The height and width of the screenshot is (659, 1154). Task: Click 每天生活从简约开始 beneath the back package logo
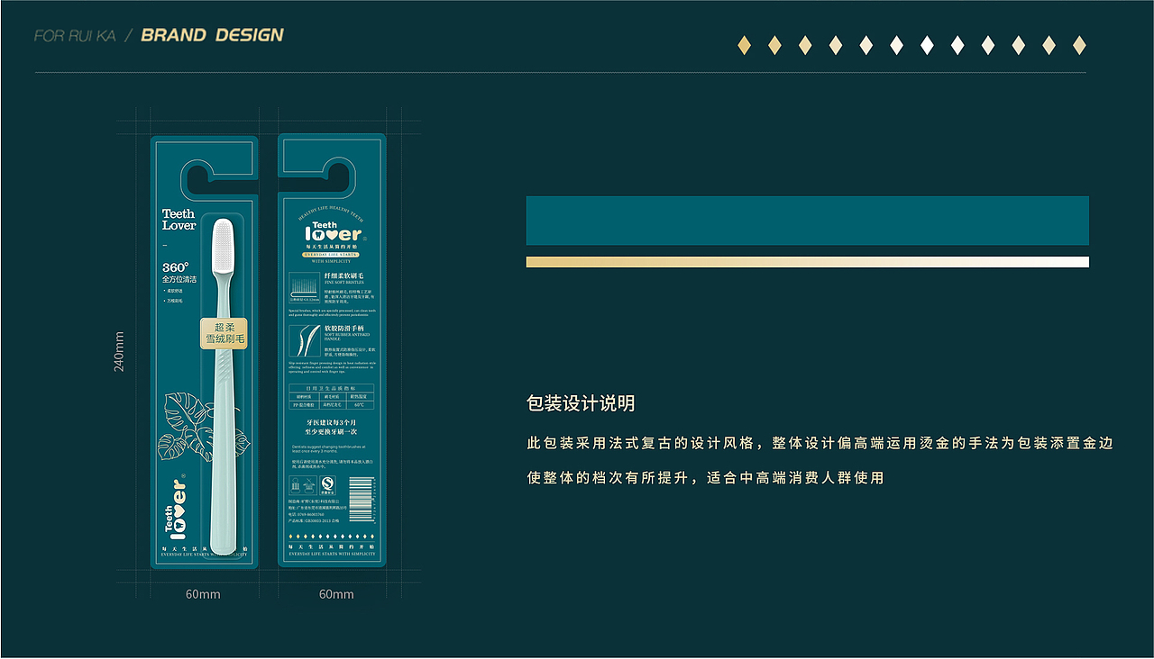331,246
